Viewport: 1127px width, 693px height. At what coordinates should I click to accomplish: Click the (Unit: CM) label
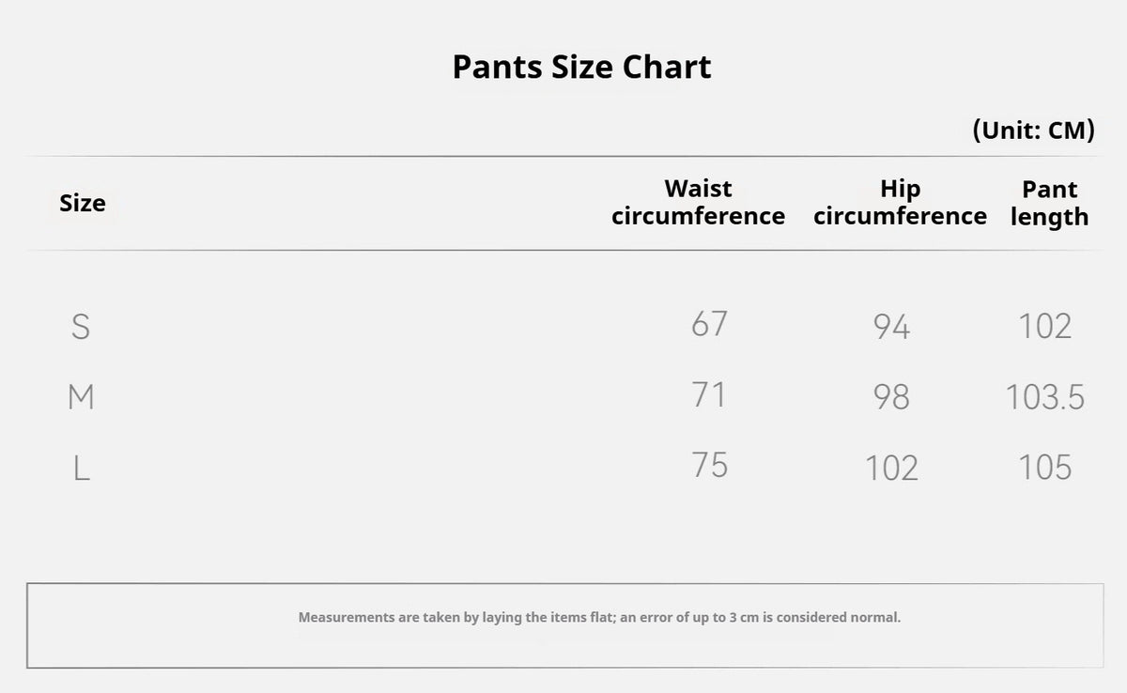[x=1033, y=130]
